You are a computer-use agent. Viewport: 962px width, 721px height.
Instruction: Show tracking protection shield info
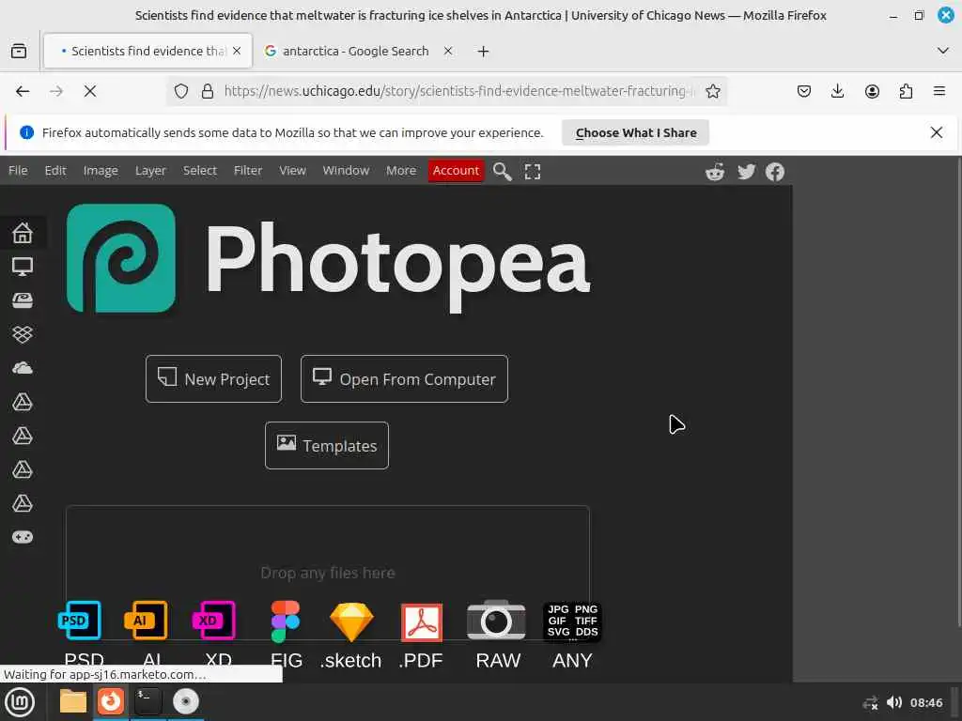pos(181,91)
